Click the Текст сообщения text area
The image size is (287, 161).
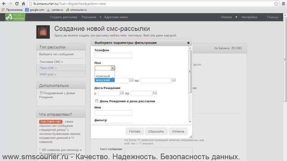click(x=158, y=153)
